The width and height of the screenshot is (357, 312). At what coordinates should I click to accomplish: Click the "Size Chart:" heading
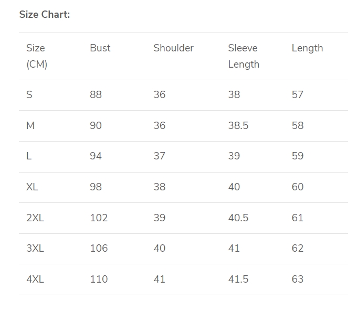pyautogui.click(x=45, y=15)
